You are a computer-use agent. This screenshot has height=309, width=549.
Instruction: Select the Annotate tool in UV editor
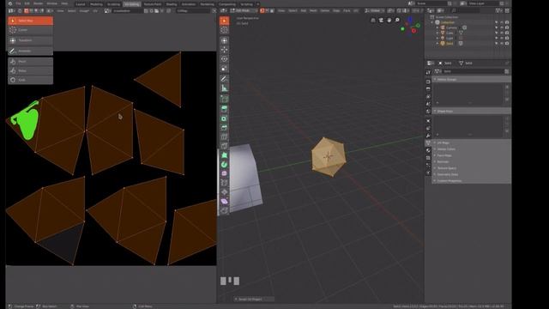click(31, 51)
